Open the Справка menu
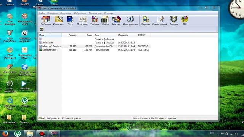The height and width of the screenshot is (137, 244). 109,13
